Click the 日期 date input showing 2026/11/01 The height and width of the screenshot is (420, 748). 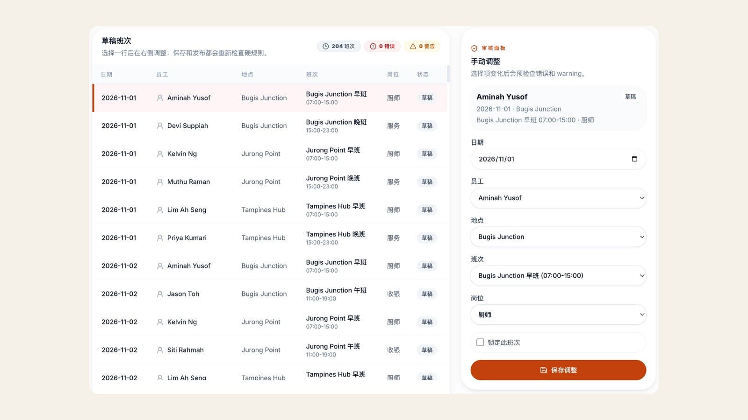pos(558,159)
